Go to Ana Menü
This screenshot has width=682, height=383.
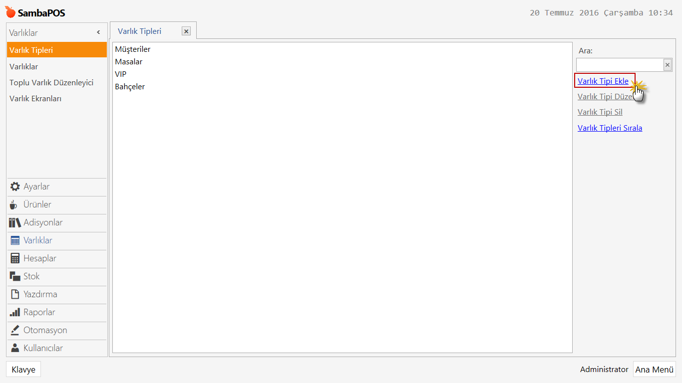coord(655,370)
